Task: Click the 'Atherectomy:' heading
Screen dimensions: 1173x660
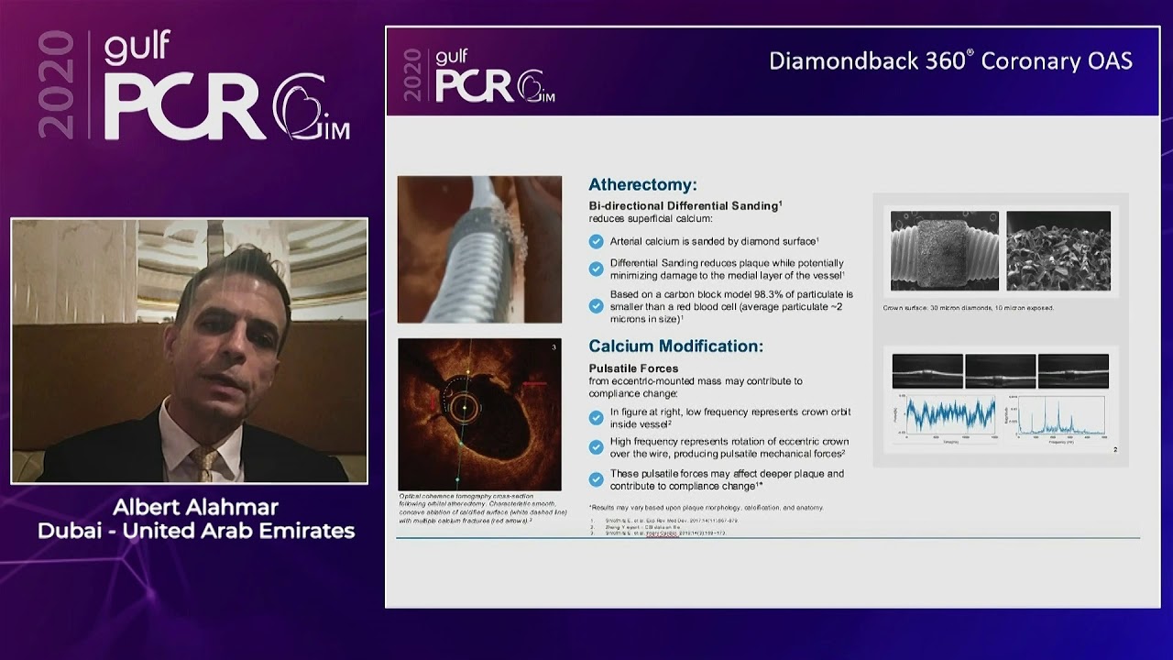Action: tap(642, 184)
